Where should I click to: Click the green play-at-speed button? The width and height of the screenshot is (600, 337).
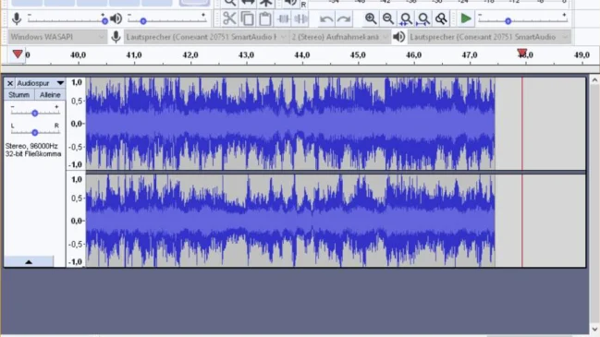coord(466,18)
